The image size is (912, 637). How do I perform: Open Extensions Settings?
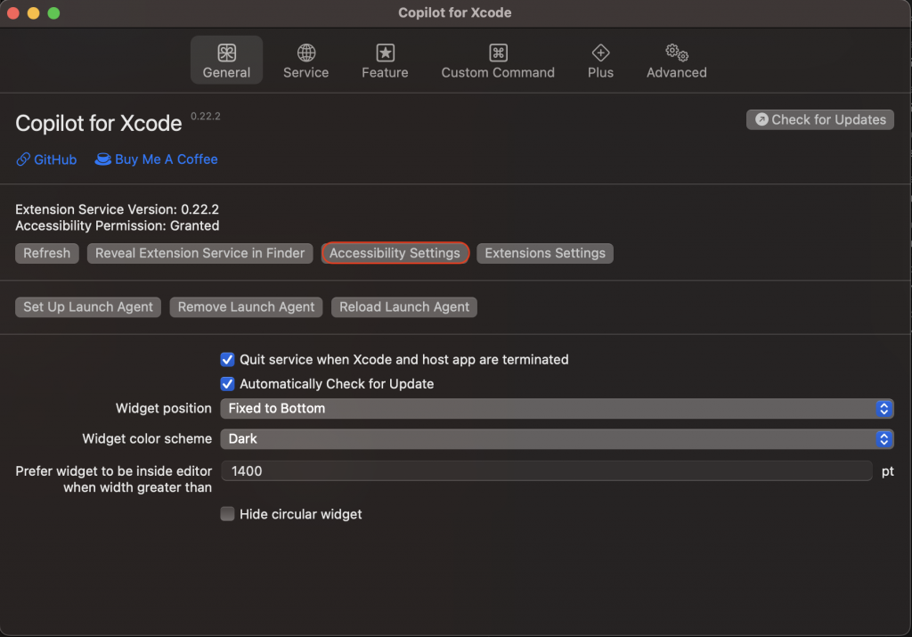(x=545, y=253)
